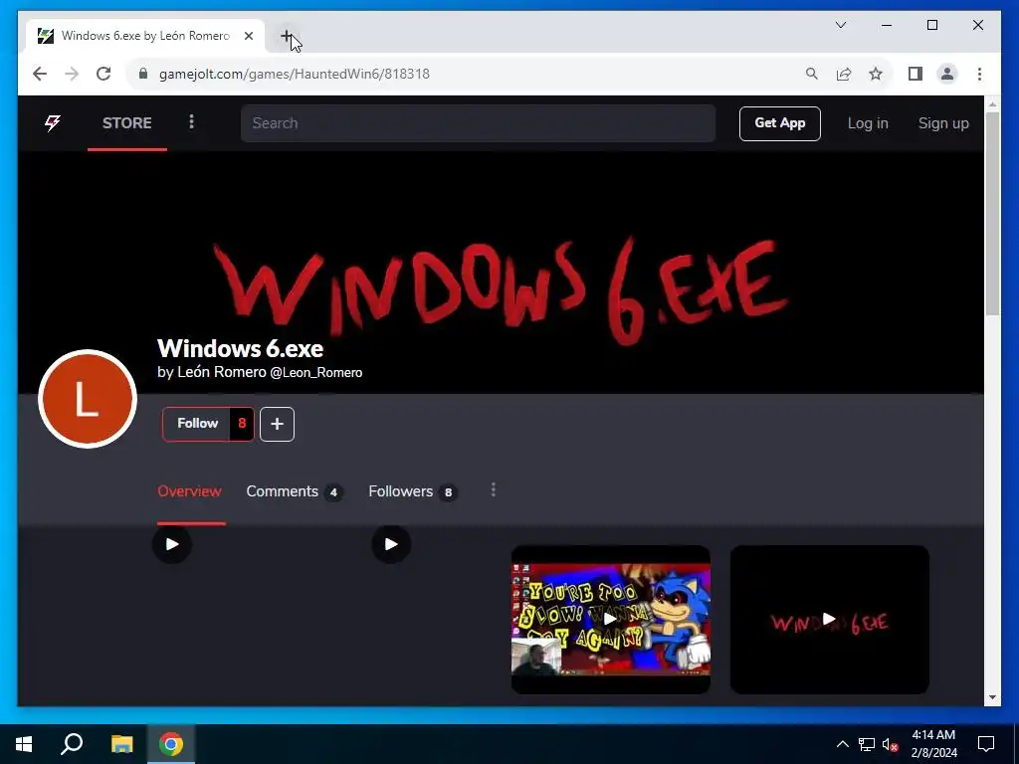Screen dimensions: 1019x764
Task: Click the Windows 6.exe game title
Action: pos(241,348)
